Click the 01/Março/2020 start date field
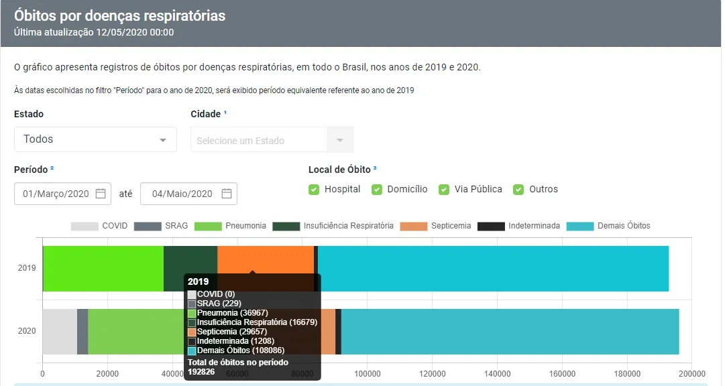 tap(62, 194)
